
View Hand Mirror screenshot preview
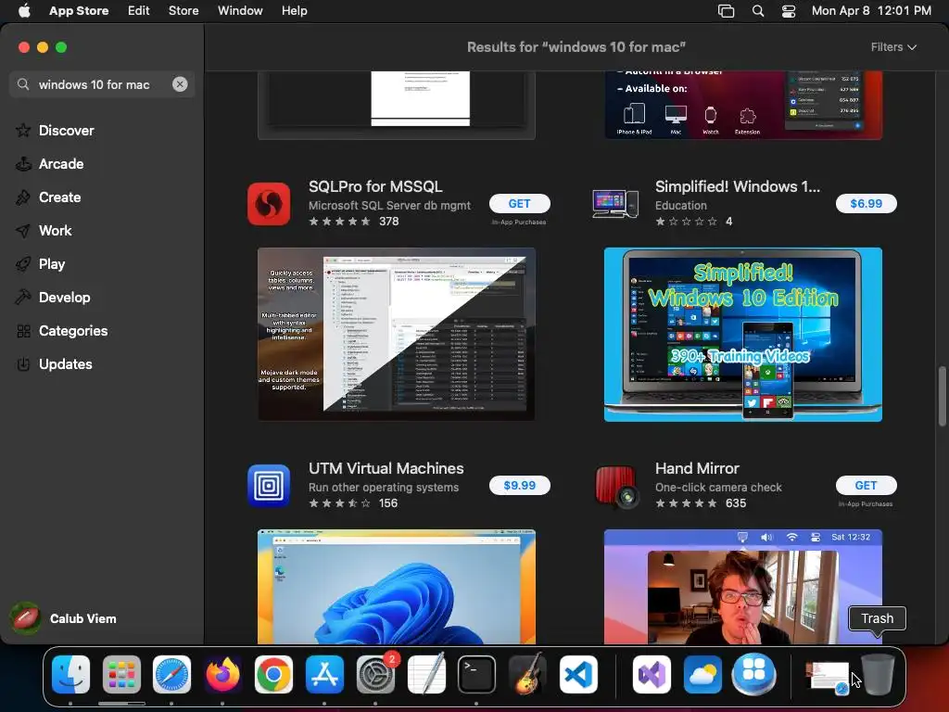point(743,587)
